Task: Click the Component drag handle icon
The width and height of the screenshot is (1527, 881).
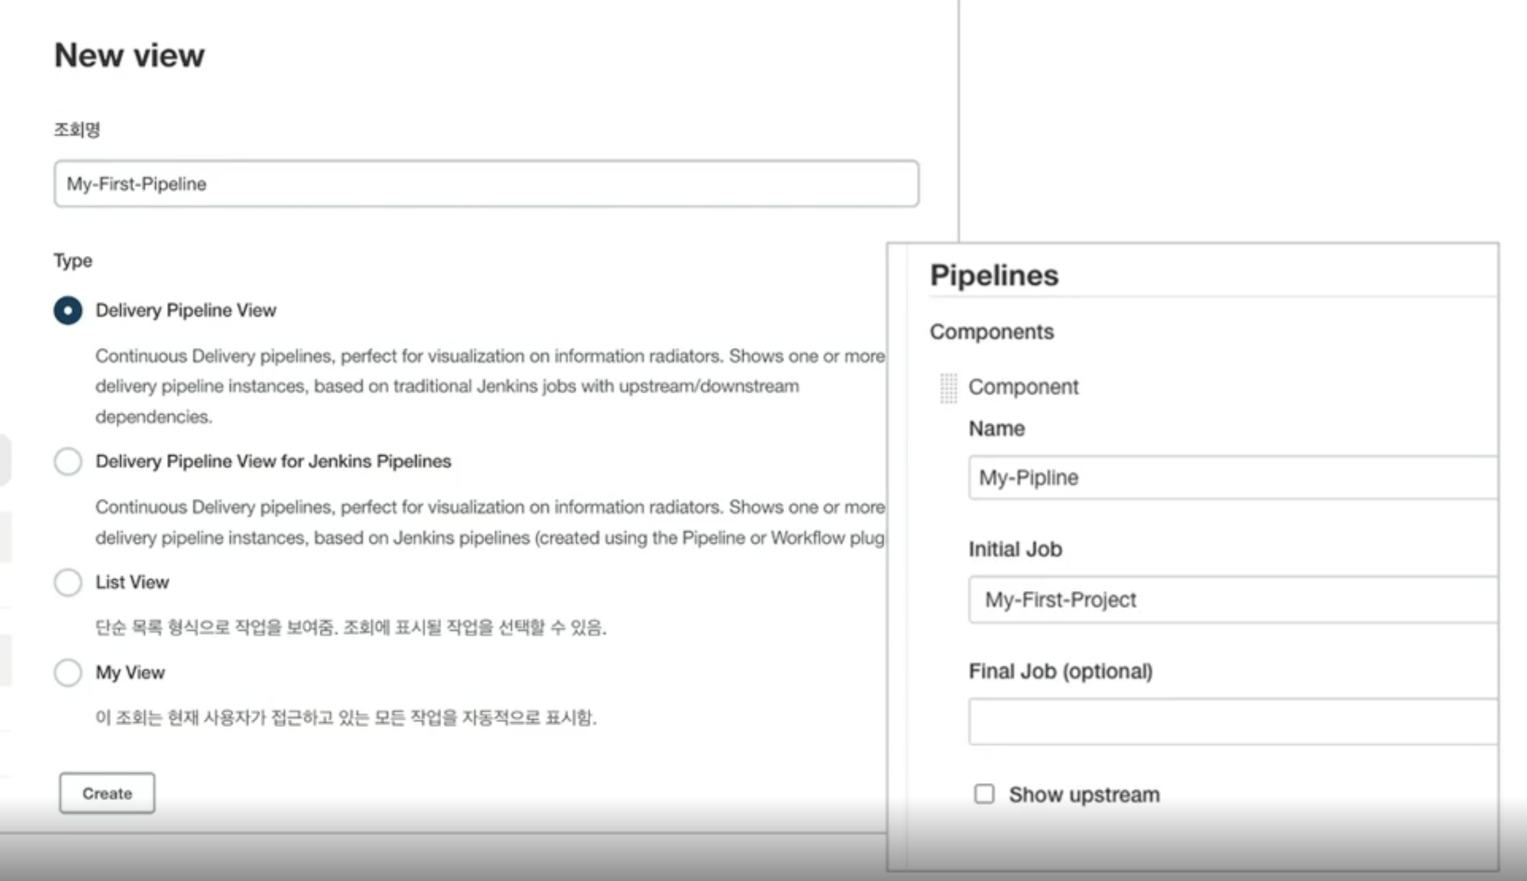Action: pos(948,388)
